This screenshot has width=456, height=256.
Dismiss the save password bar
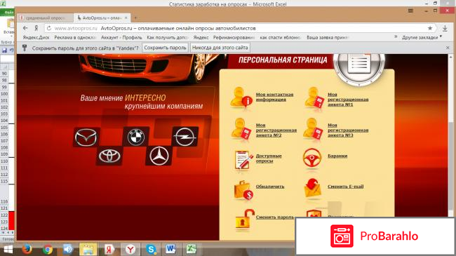pyautogui.click(x=448, y=48)
